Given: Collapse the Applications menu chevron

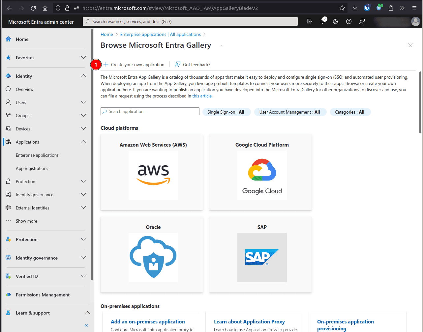Looking at the screenshot, I should [83, 142].
